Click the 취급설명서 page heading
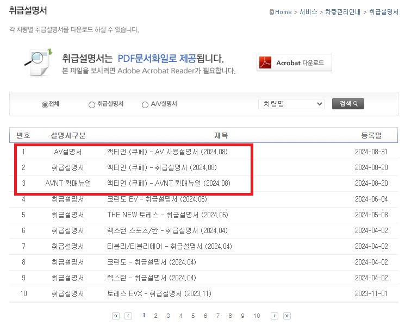 coord(28,10)
